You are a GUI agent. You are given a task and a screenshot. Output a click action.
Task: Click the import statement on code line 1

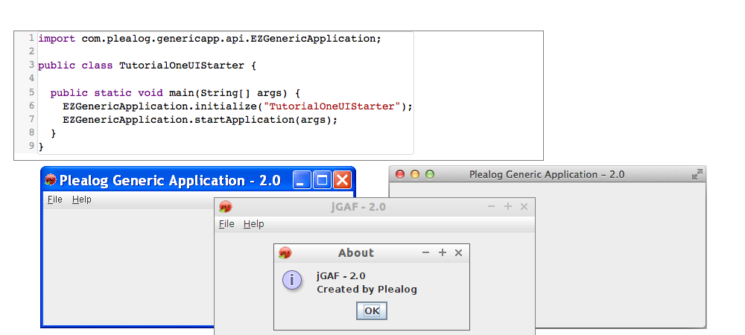209,39
